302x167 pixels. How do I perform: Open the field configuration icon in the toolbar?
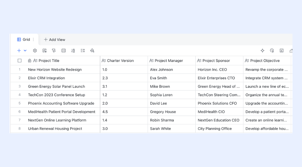pos(44,51)
